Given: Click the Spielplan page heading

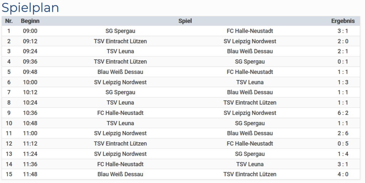Looking at the screenshot, I should (x=30, y=8).
